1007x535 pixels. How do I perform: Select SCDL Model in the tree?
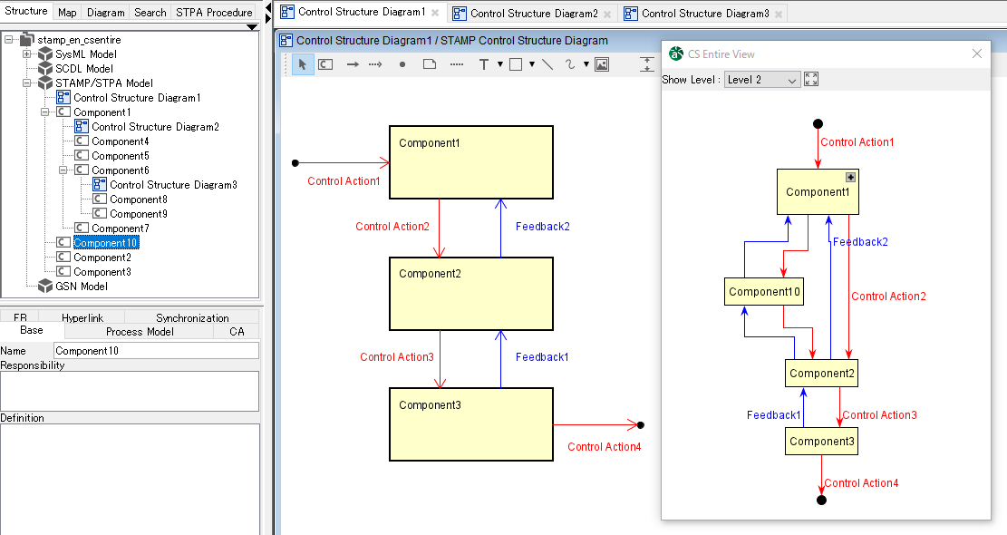pos(83,69)
